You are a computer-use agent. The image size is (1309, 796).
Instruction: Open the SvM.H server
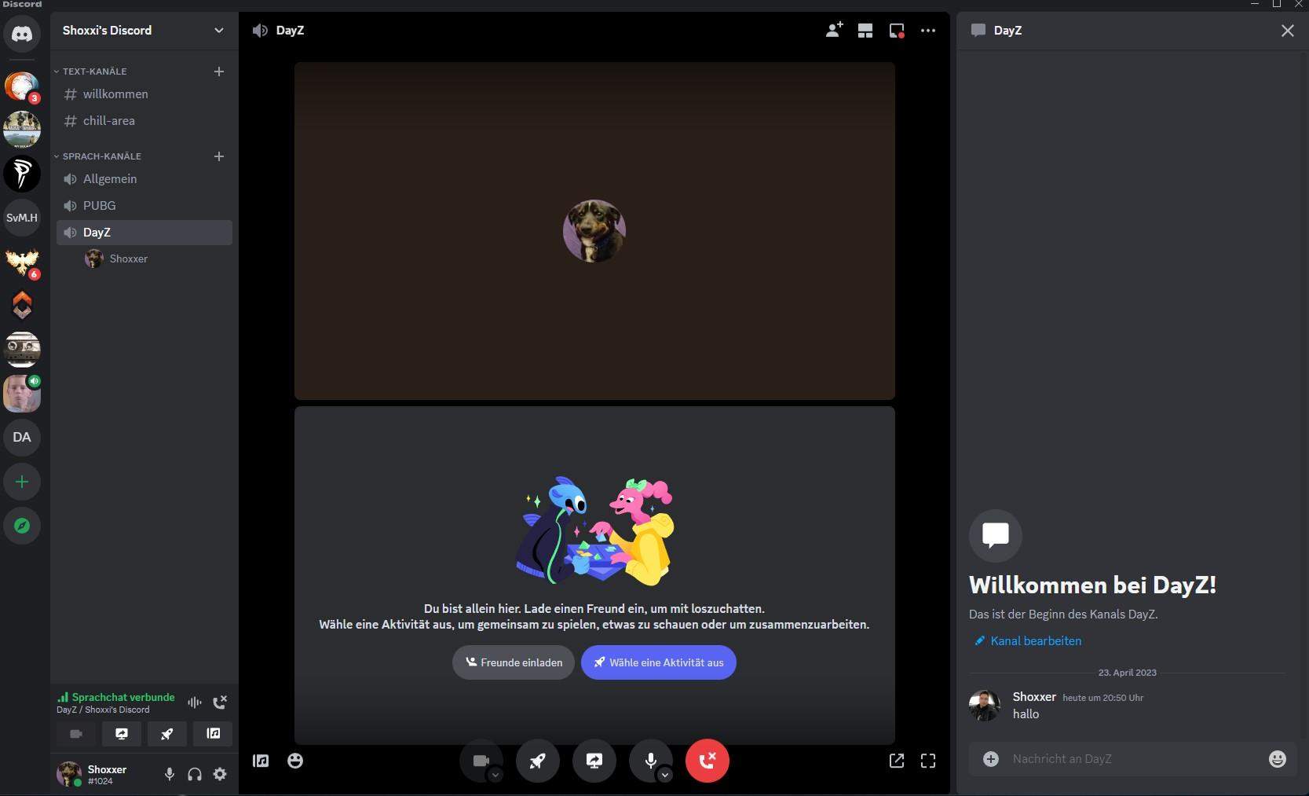coord(22,218)
